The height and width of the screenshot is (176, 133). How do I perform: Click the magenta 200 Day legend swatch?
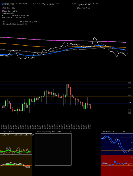[x=3, y=11]
